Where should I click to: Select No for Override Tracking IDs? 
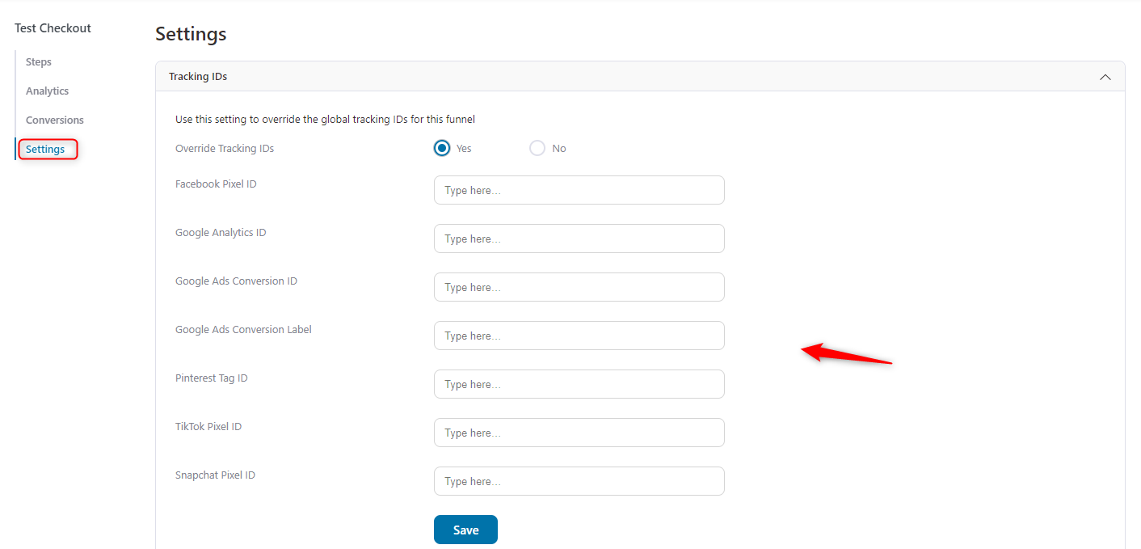[537, 148]
